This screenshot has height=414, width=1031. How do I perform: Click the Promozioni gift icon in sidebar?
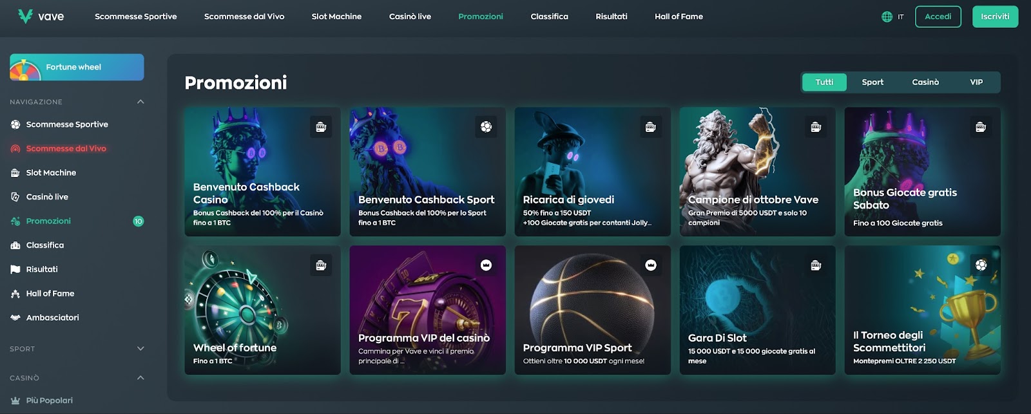click(15, 221)
